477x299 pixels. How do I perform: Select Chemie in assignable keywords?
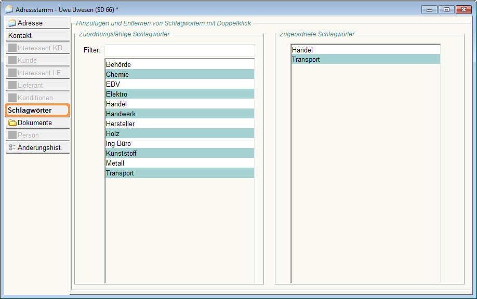coord(179,74)
